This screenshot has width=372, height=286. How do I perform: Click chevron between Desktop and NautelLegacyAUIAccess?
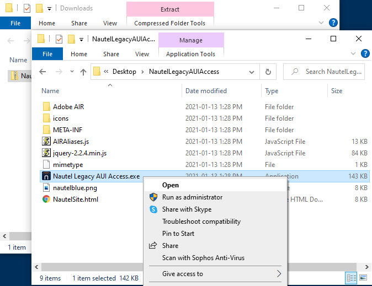point(142,72)
